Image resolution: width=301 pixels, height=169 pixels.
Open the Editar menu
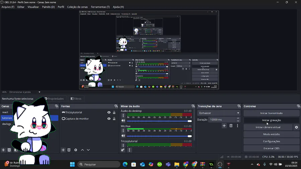(21, 7)
